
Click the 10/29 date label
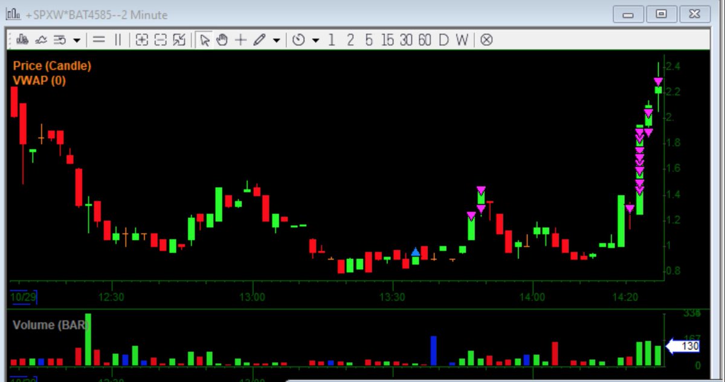click(x=24, y=297)
